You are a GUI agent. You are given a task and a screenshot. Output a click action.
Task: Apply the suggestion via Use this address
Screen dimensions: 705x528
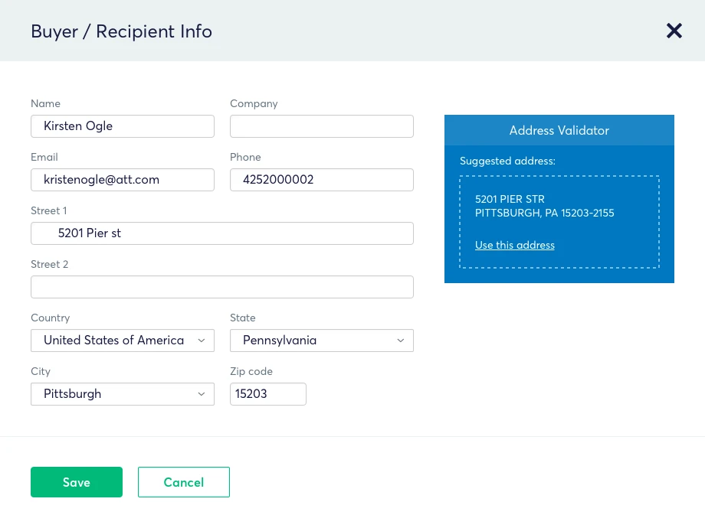pyautogui.click(x=515, y=246)
